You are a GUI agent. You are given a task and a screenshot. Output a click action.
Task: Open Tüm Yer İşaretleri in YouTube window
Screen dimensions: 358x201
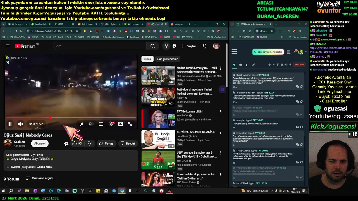click(216, 37)
